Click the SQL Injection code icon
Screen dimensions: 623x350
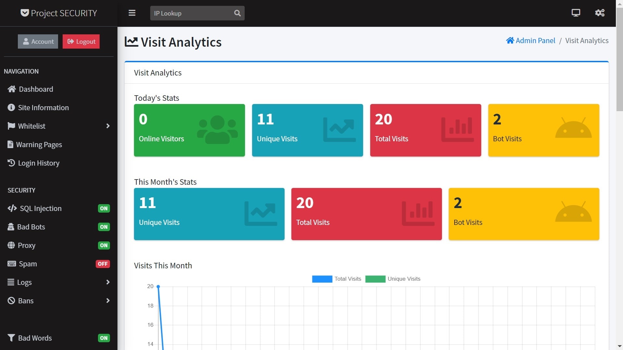pyautogui.click(x=12, y=208)
